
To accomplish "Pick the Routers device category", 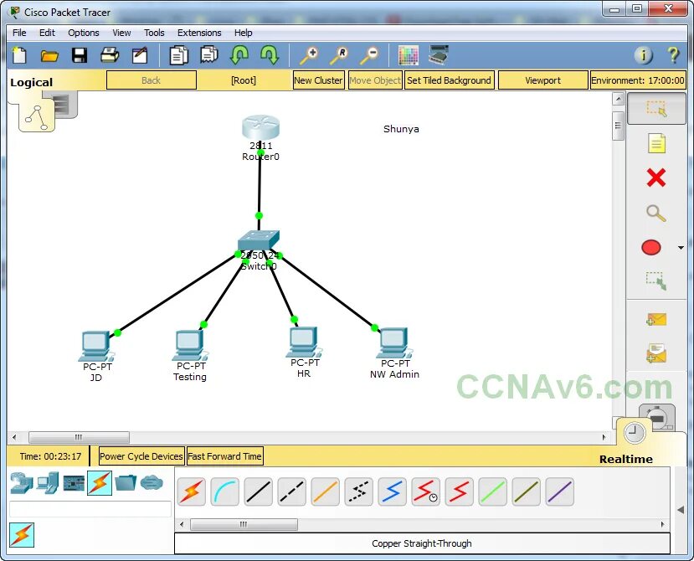I will click(x=22, y=483).
